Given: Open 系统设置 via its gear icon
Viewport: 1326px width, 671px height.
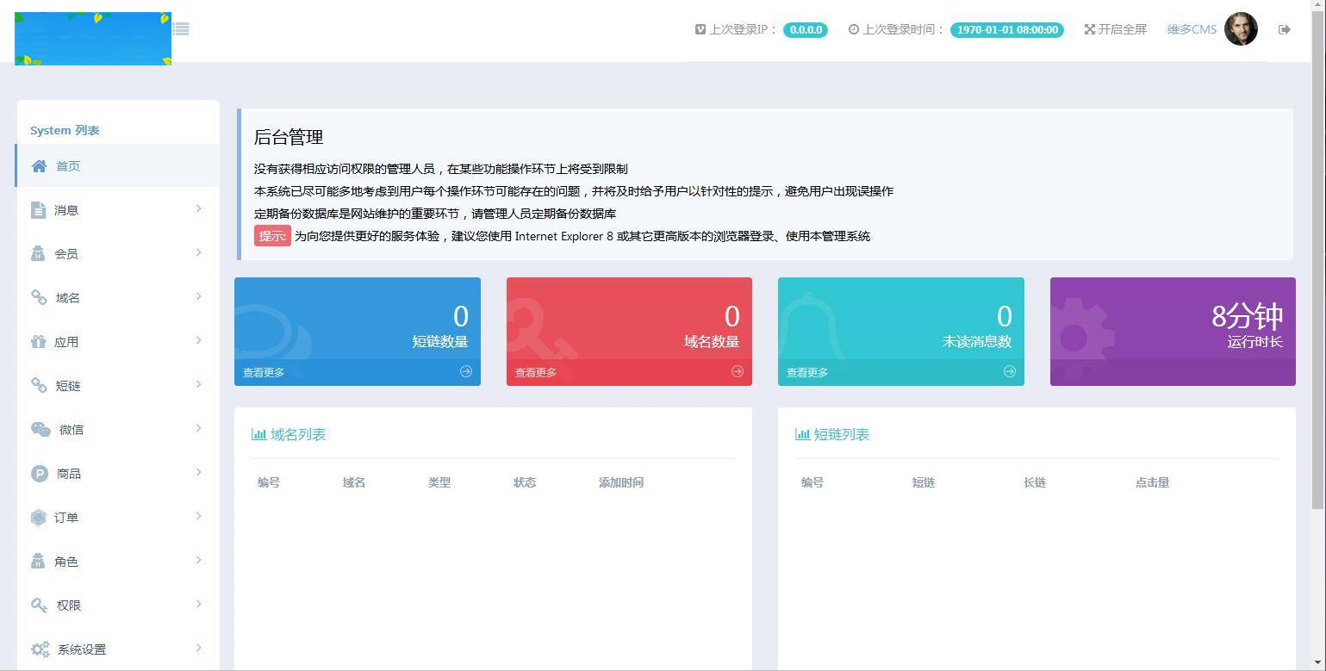Looking at the screenshot, I should pyautogui.click(x=38, y=649).
